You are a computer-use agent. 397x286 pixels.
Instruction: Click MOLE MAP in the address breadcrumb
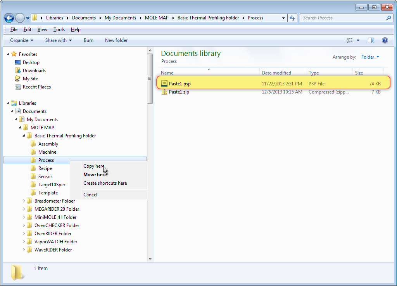(x=157, y=18)
